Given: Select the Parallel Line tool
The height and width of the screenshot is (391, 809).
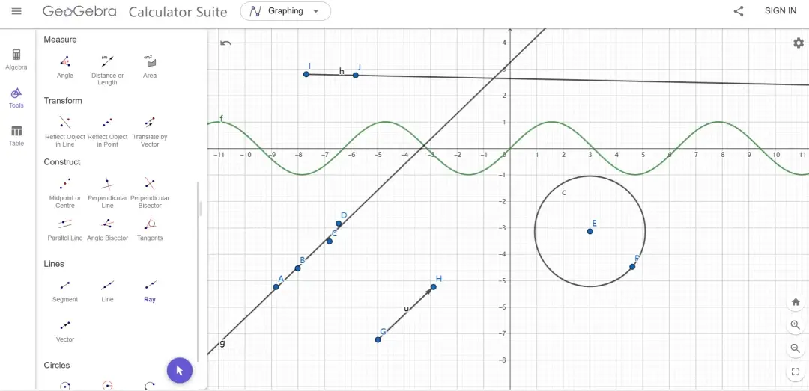Looking at the screenshot, I should tap(65, 230).
